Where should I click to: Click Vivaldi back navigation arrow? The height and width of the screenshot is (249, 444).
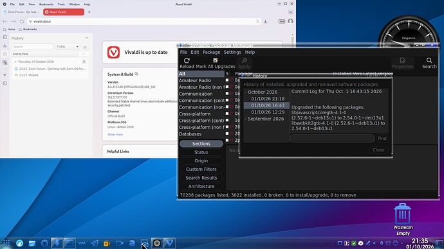pos(5,21)
